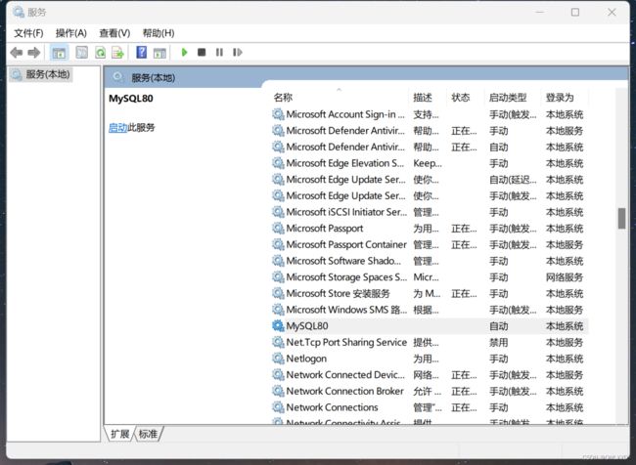Click the Restart Service button
The height and width of the screenshot is (465, 636).
click(x=238, y=52)
